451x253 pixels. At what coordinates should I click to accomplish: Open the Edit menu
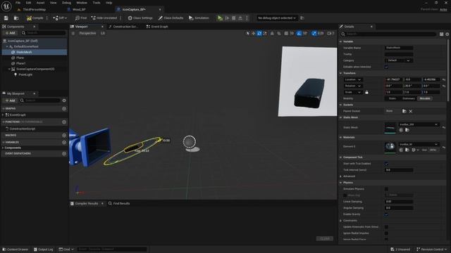(x=28, y=3)
